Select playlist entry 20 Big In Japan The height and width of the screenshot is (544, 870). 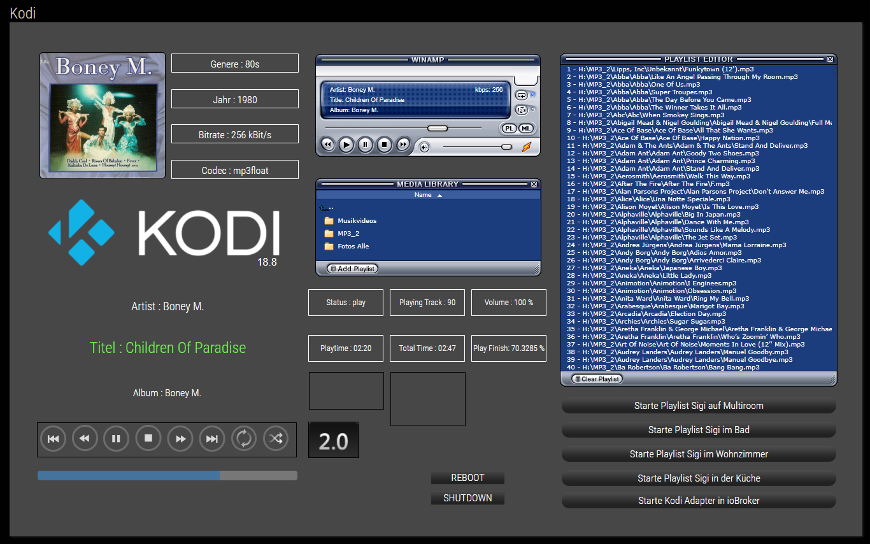[x=653, y=214]
